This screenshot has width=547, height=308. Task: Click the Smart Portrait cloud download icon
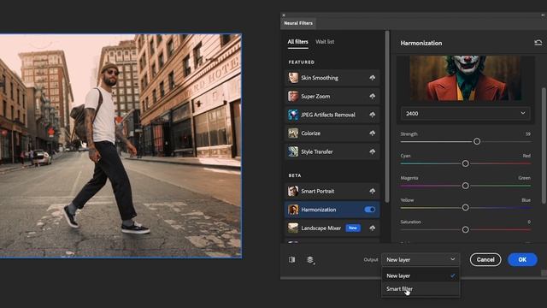point(373,192)
